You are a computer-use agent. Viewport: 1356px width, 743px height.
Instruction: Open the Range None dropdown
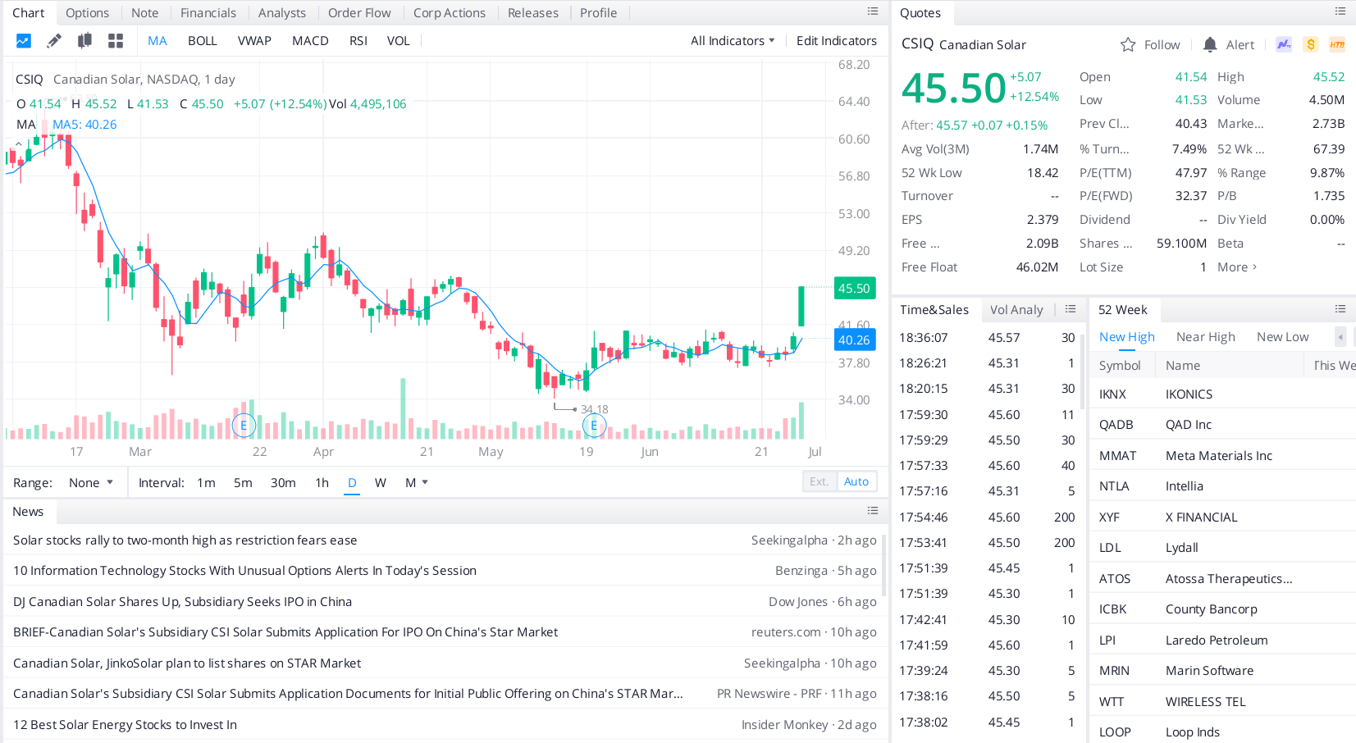(x=91, y=482)
